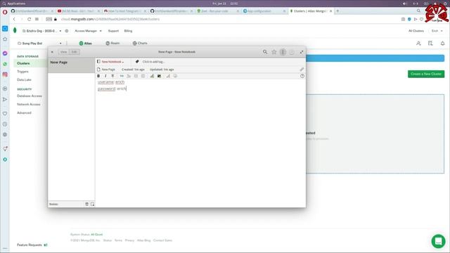The image size is (450, 253).
Task: Open a new browser tab
Action: (337, 11)
